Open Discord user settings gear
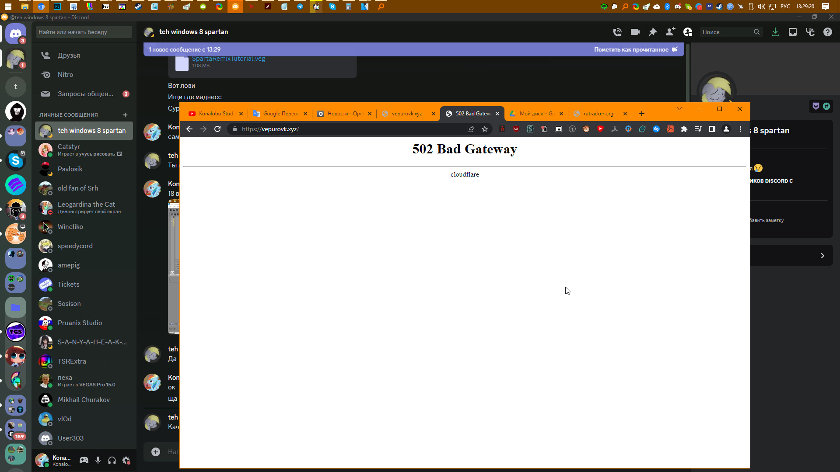Image resolution: width=840 pixels, height=472 pixels. point(126,460)
